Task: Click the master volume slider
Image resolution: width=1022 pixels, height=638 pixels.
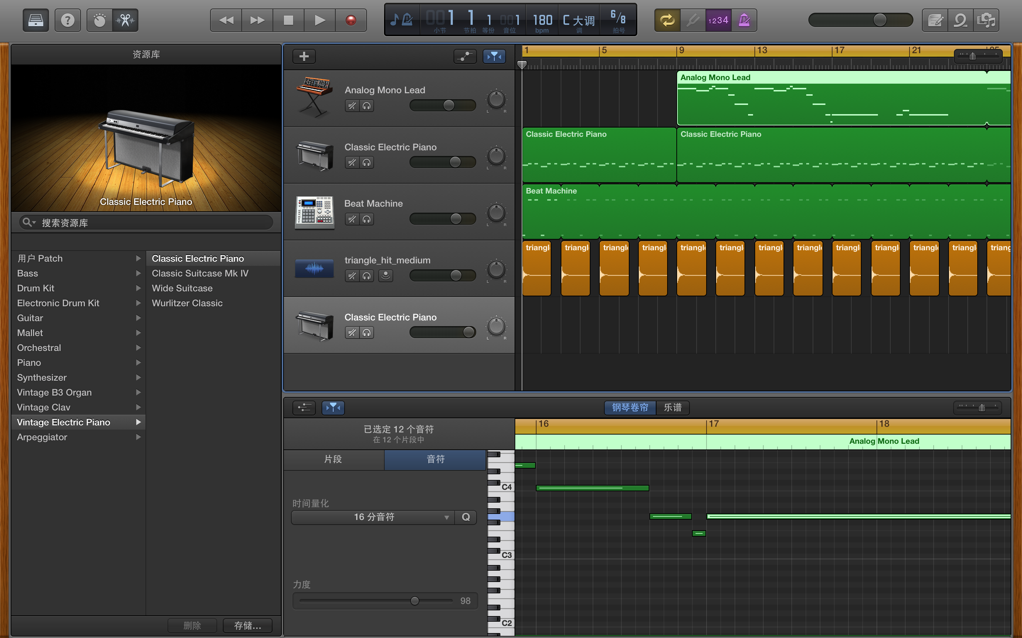Action: (860, 20)
